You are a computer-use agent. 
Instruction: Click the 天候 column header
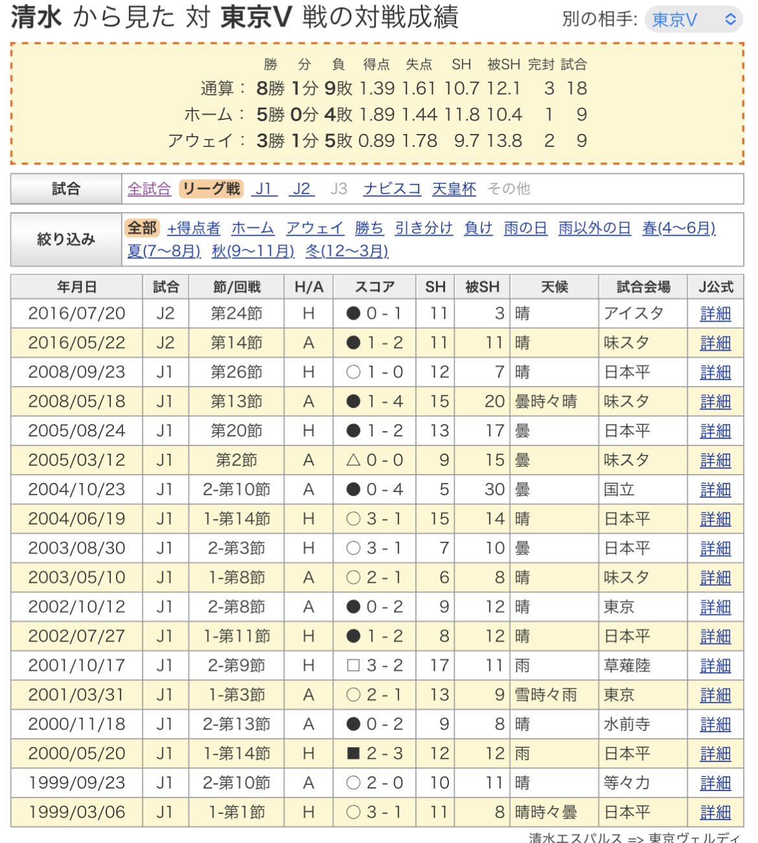(555, 287)
